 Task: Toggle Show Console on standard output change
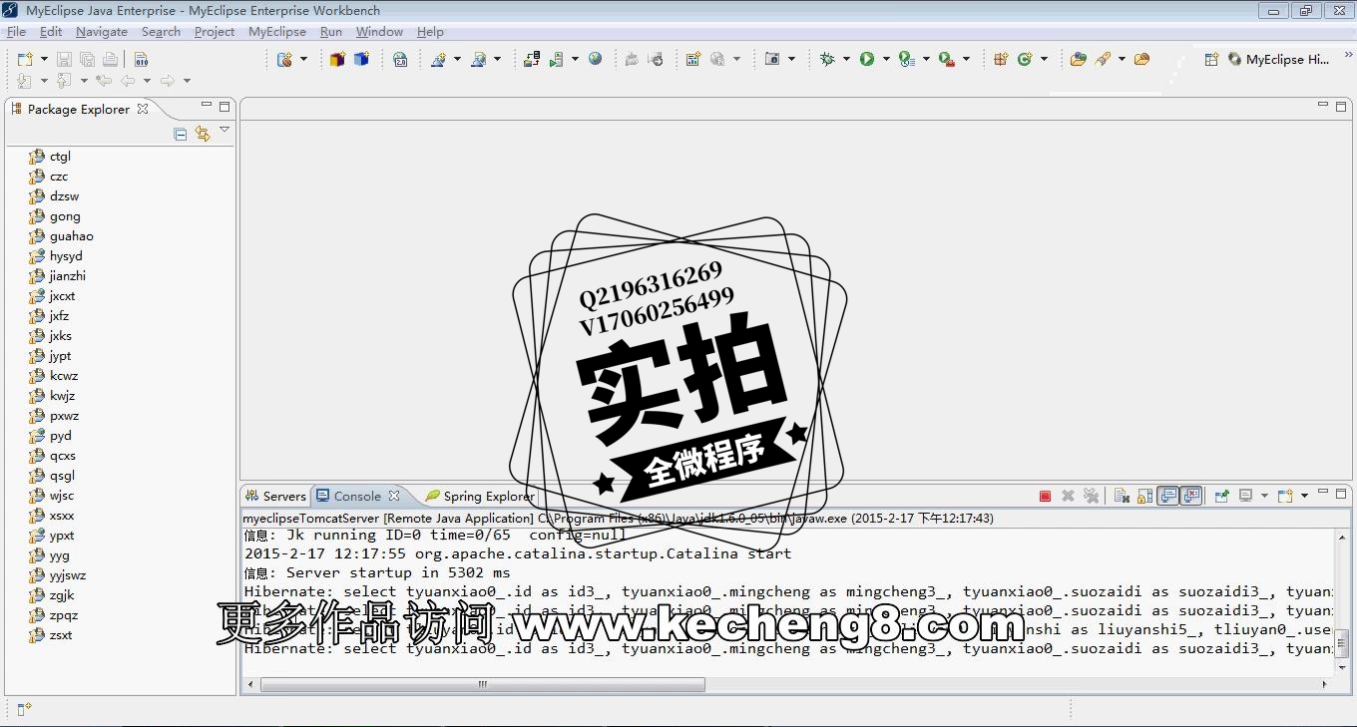coord(1167,496)
